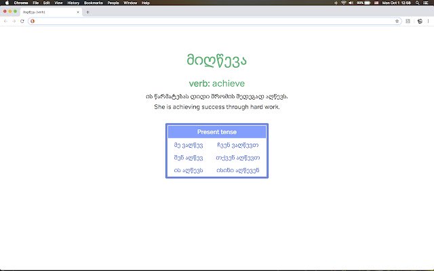Click the extension icon beside the star
This screenshot has height=271, width=434.
coord(408,21)
